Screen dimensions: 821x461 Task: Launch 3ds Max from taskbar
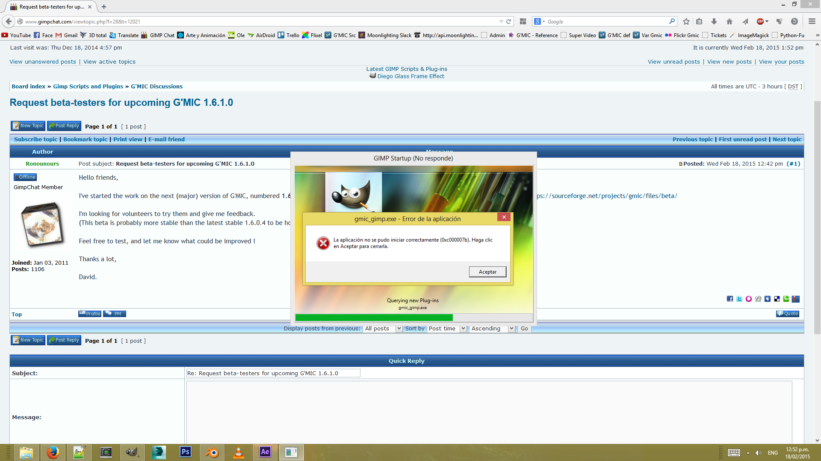point(159,452)
